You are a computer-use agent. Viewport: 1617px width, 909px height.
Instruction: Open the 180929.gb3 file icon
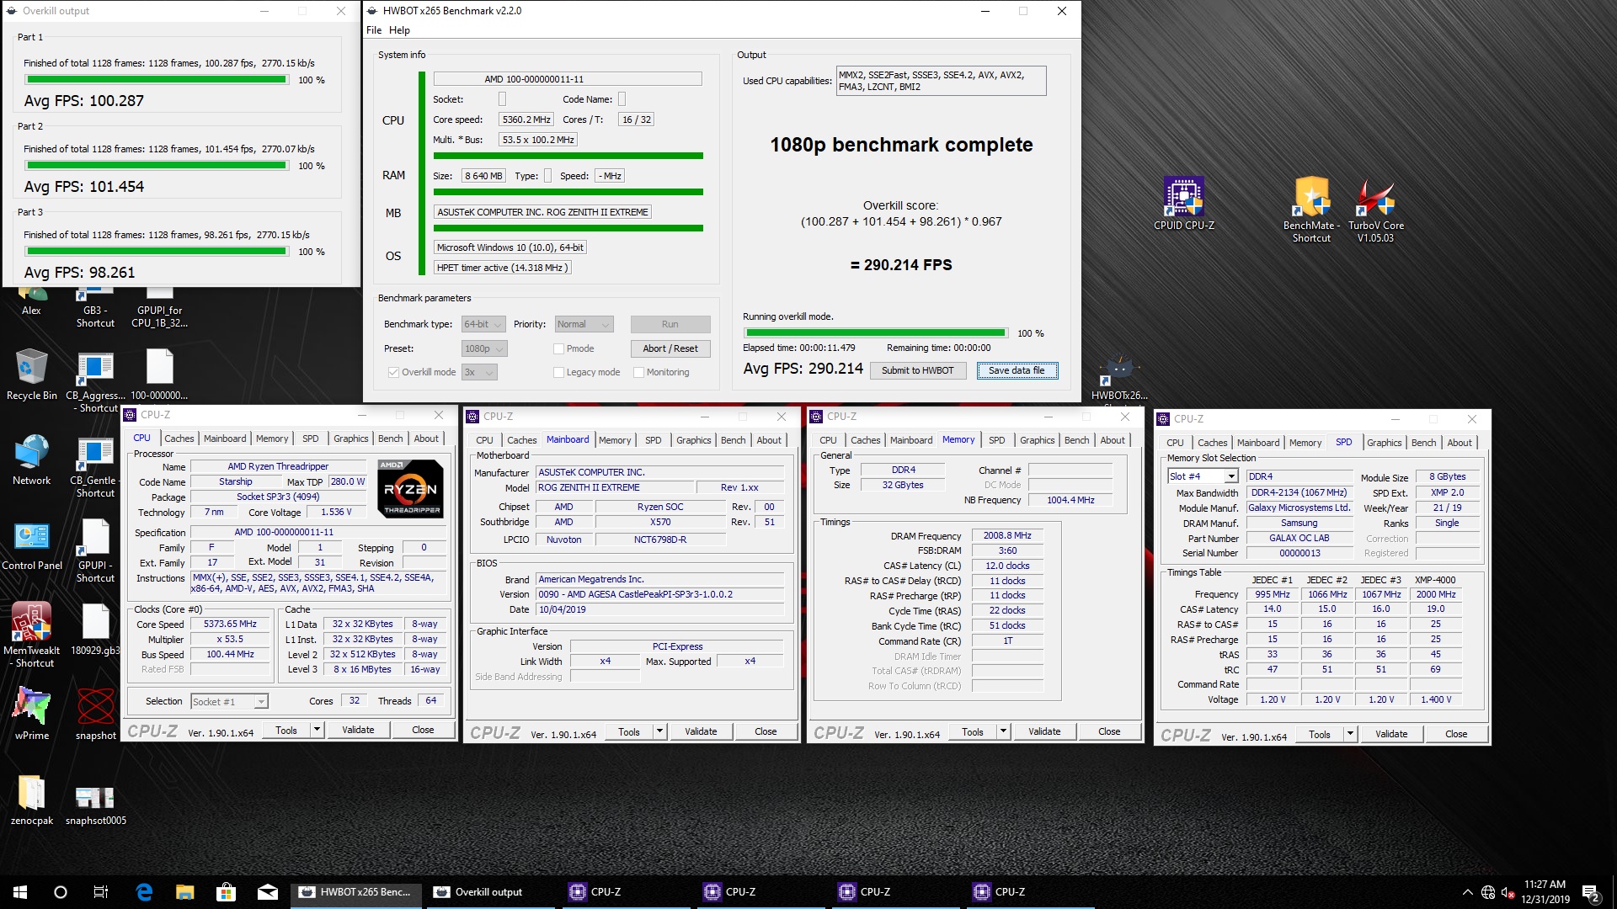point(95,629)
